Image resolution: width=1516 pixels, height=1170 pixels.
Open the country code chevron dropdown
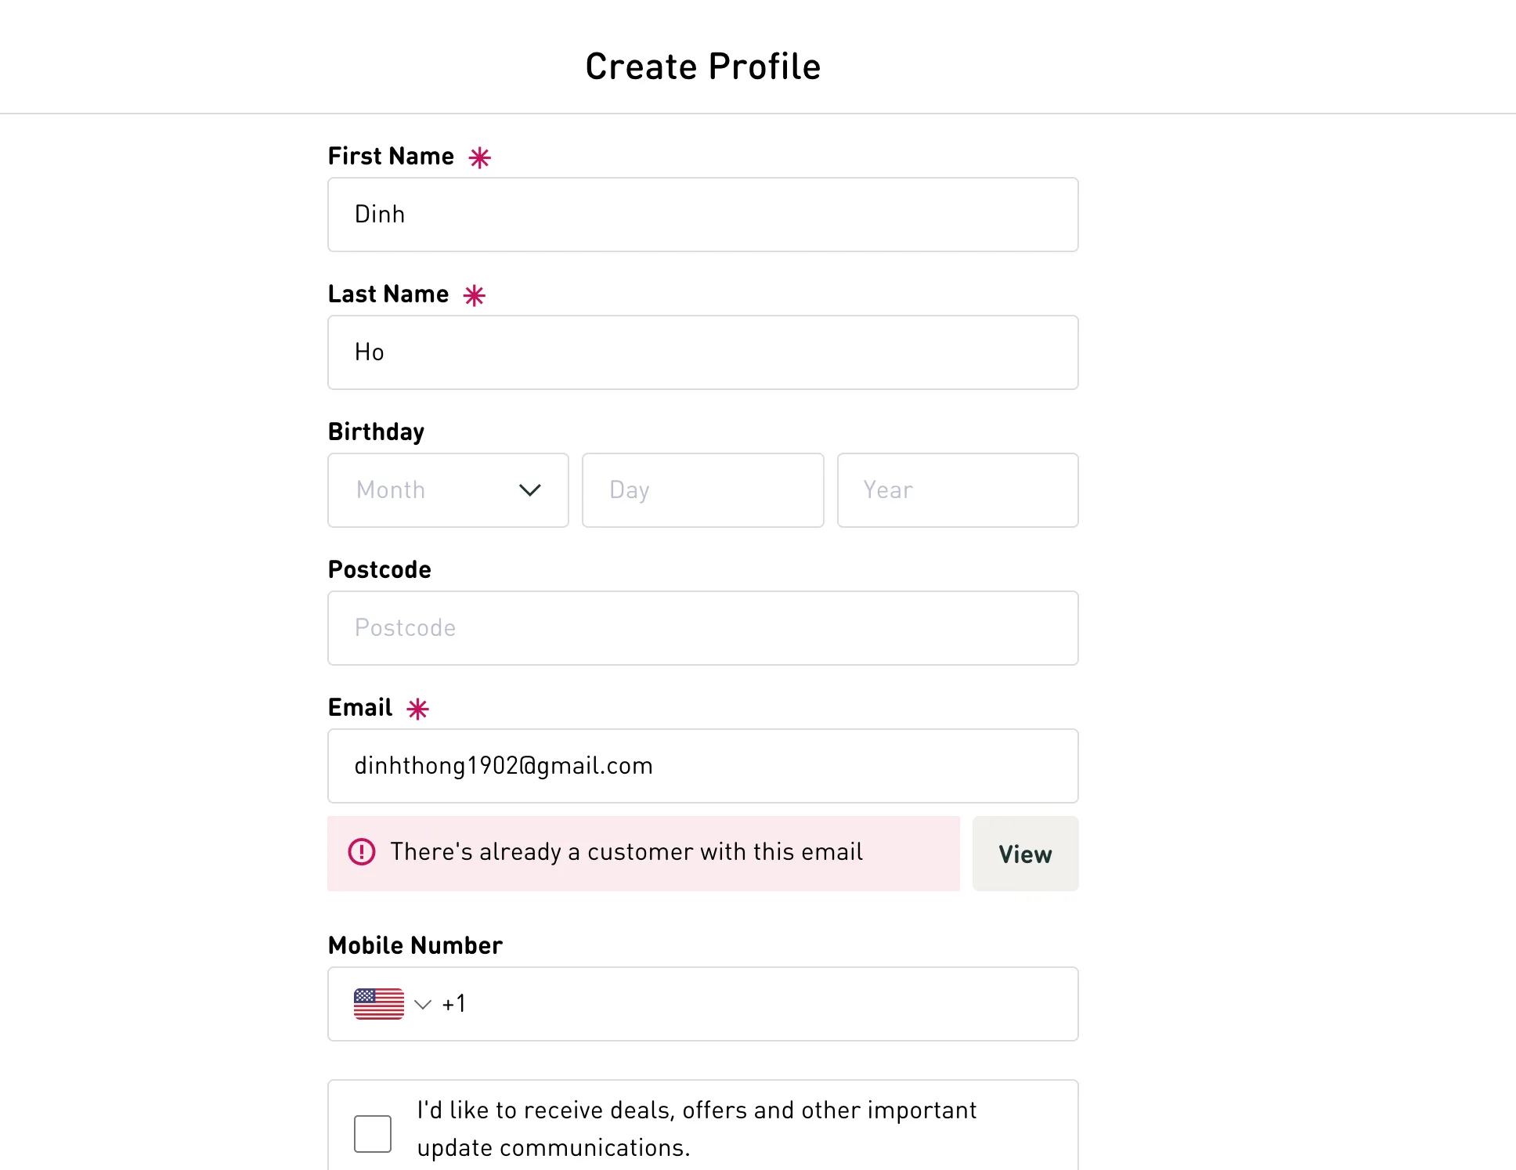[x=423, y=1005]
